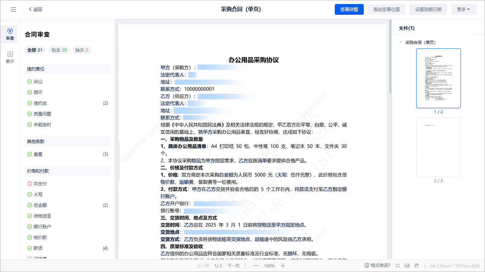Image resolution: width=485 pixels, height=272 pixels.
Task: Collapse 采购合同（单页）file tree arrow
Action: (x=401, y=42)
